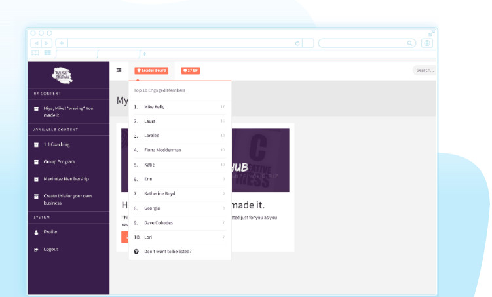Click the archive icon beside 1:1 Coaching
Screen dimensions: 492x297
[37, 145]
